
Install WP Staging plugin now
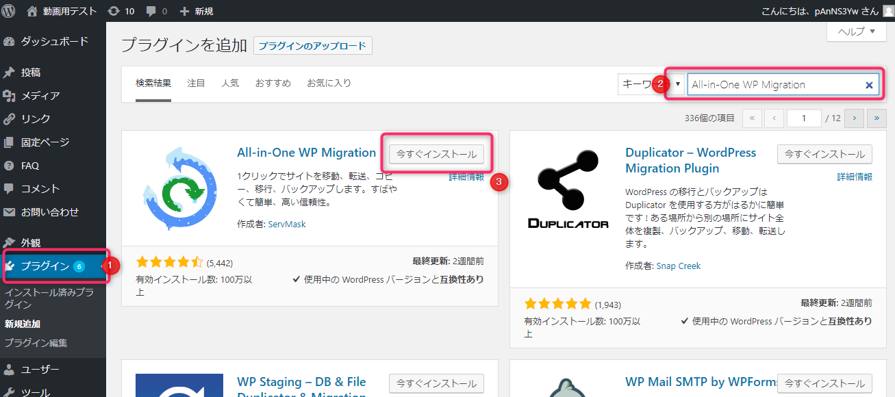pyautogui.click(x=437, y=383)
